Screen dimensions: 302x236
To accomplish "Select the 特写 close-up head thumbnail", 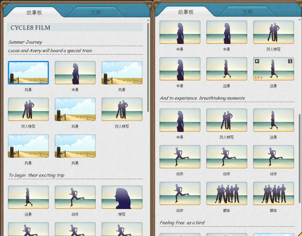I will pyautogui.click(x=122, y=197).
